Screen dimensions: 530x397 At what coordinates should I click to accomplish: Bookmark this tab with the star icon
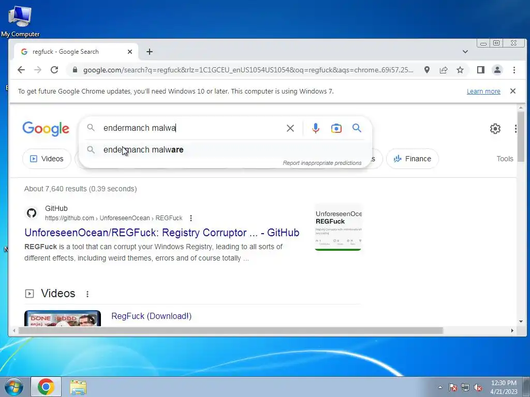coord(460,70)
